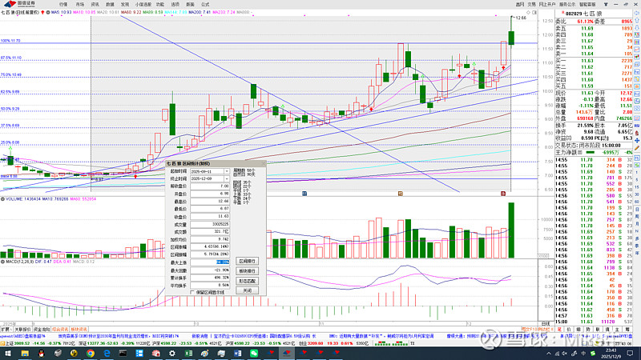Expand the 终止时间 date dropdown
This screenshot has width=641, height=360.
[228, 178]
